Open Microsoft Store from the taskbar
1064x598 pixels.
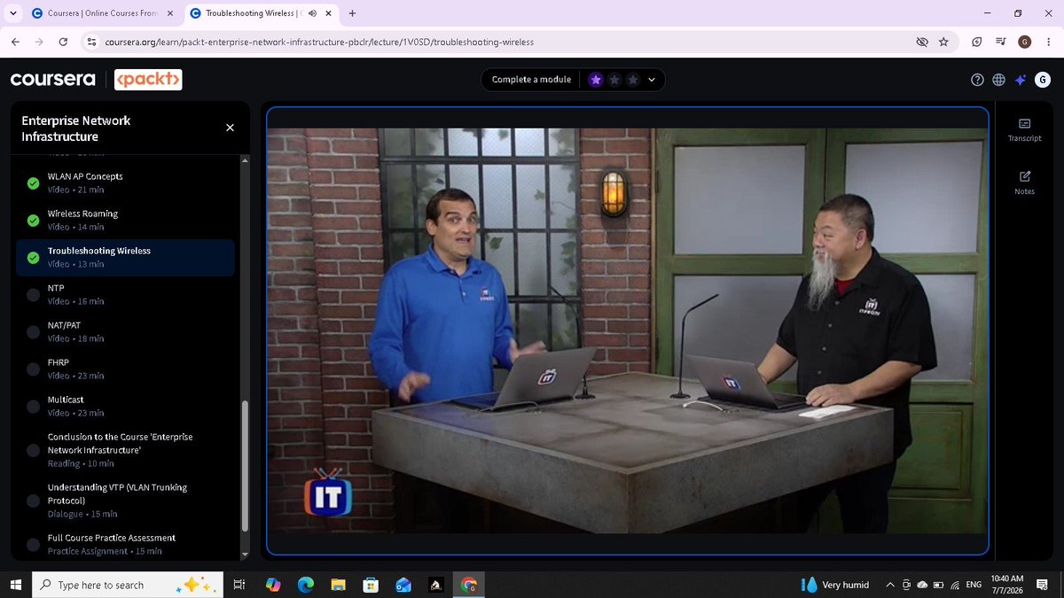click(371, 585)
